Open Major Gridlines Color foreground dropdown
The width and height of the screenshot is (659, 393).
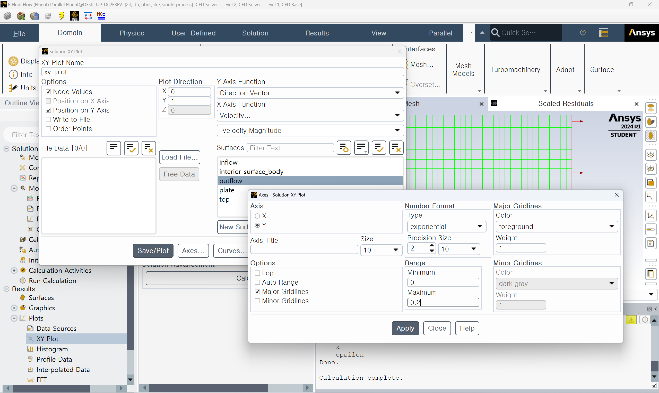[557, 227]
